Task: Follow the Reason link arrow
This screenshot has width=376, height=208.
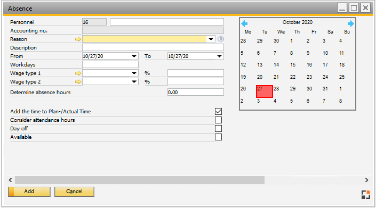Action: 78,39
